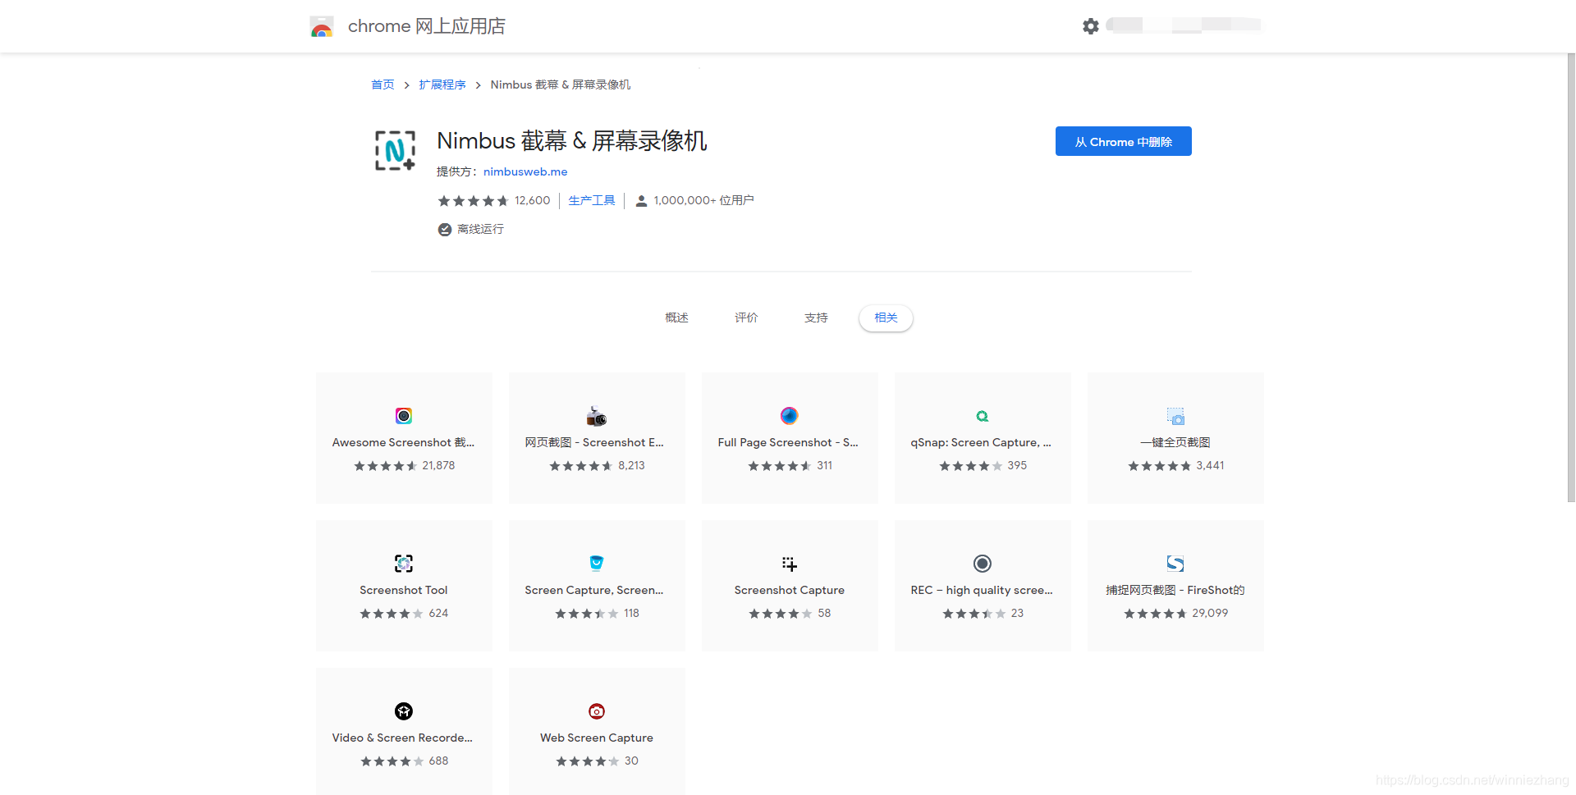
Task: Click the 一键全页截图 icon
Action: (1175, 416)
